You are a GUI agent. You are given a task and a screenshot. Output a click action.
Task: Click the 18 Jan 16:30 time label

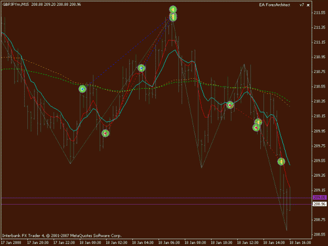300,242
